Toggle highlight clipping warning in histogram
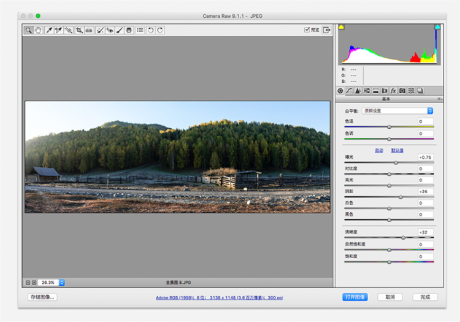The width and height of the screenshot is (460, 322). pyautogui.click(x=437, y=27)
